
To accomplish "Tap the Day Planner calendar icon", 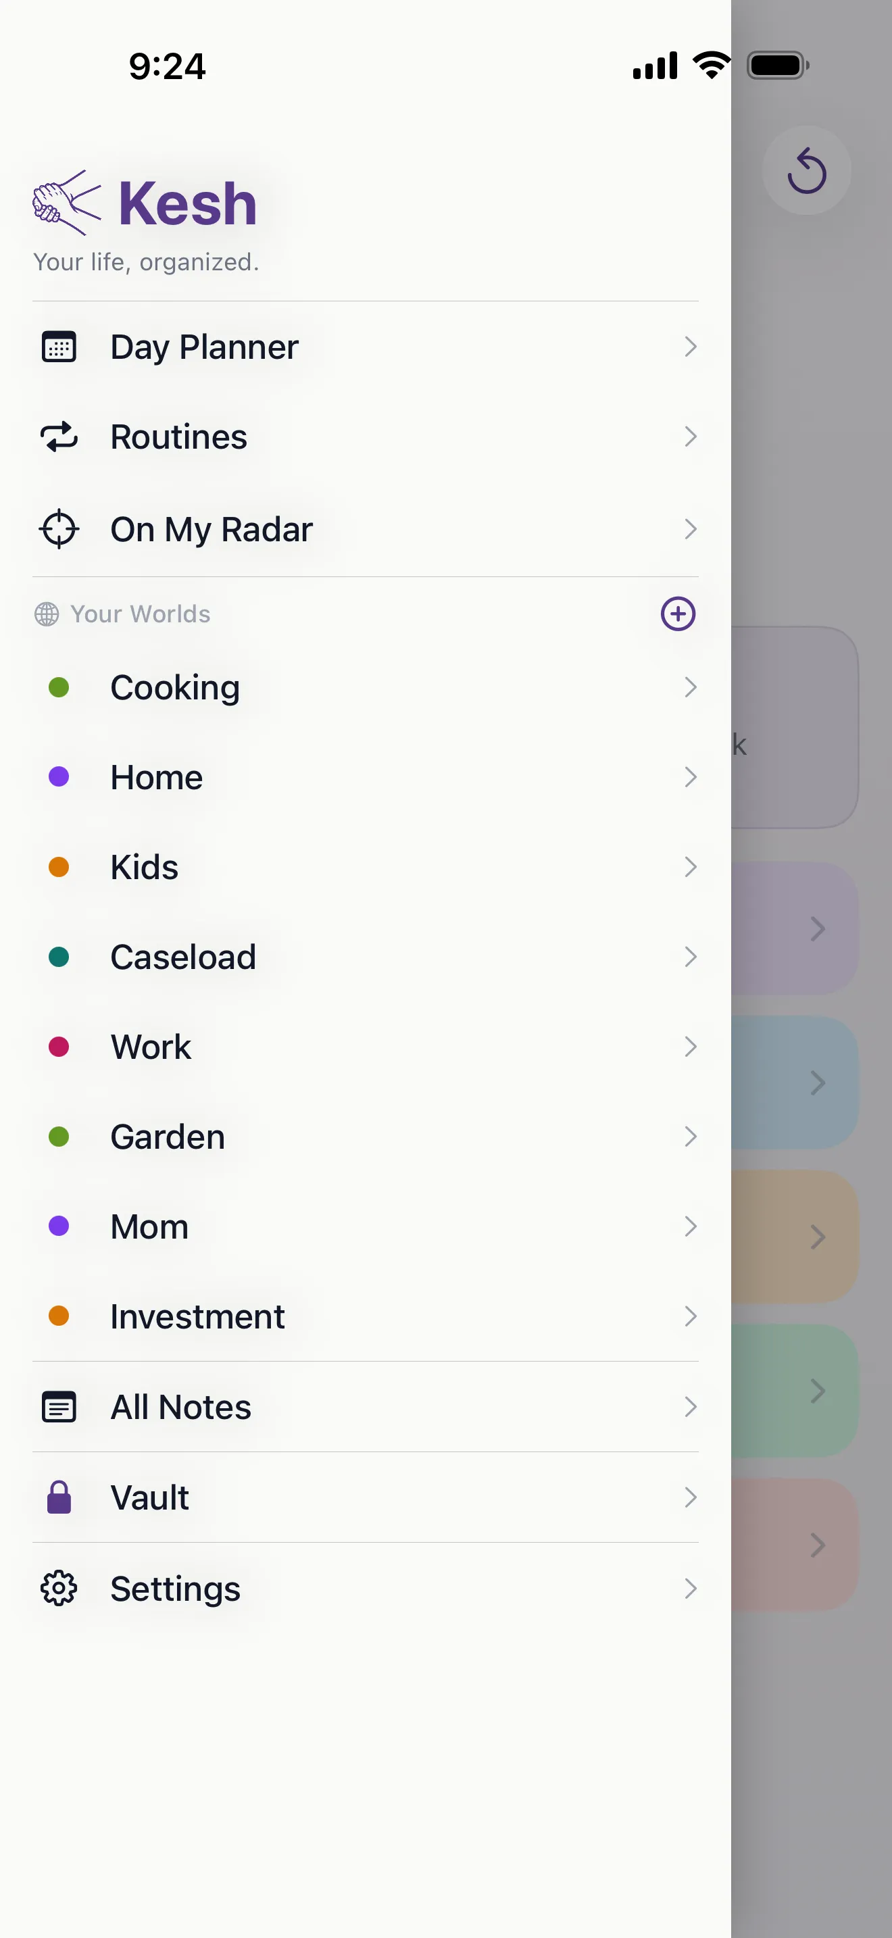I will [59, 347].
